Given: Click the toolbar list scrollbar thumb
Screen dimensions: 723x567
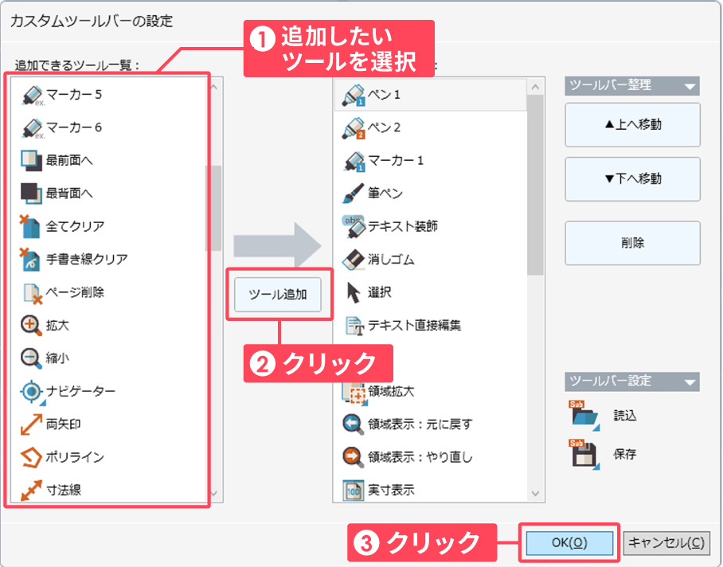Looking at the screenshot, I should (535, 185).
